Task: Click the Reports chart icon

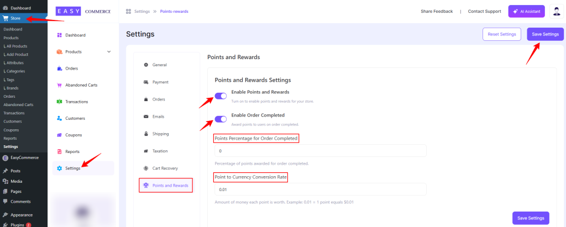Action: 60,151
